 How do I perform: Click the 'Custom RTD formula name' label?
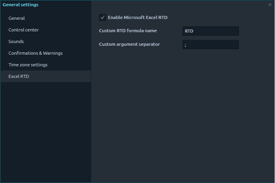(x=128, y=31)
